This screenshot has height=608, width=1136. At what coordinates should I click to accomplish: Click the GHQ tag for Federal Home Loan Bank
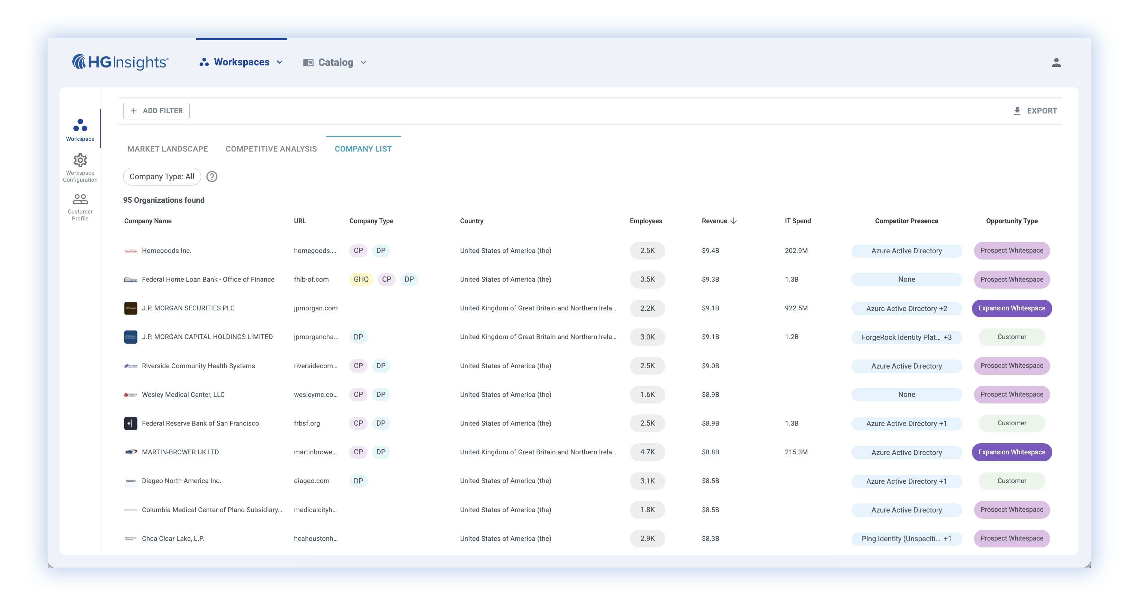(x=361, y=280)
